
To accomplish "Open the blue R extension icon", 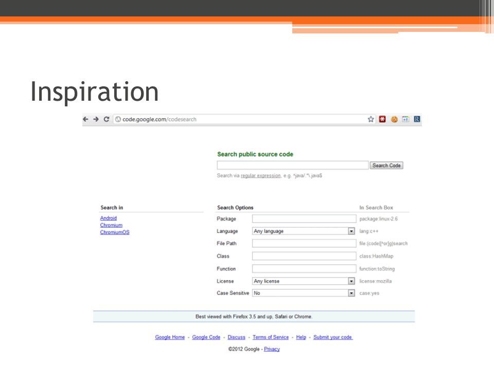I will pos(417,119).
